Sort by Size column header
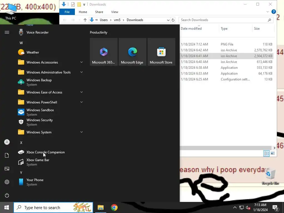The height and width of the screenshot is (213, 284). [x=257, y=29]
